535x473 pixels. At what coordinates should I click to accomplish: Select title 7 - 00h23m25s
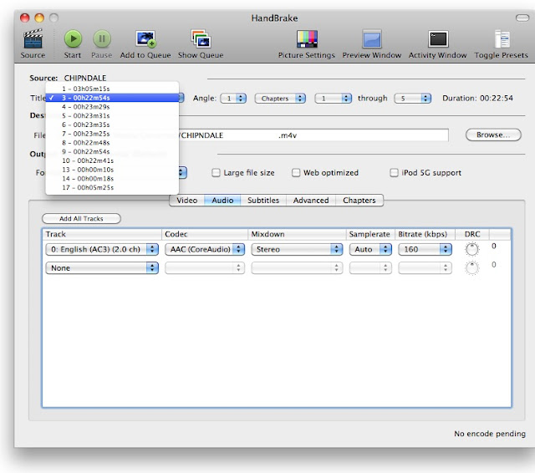(x=112, y=134)
